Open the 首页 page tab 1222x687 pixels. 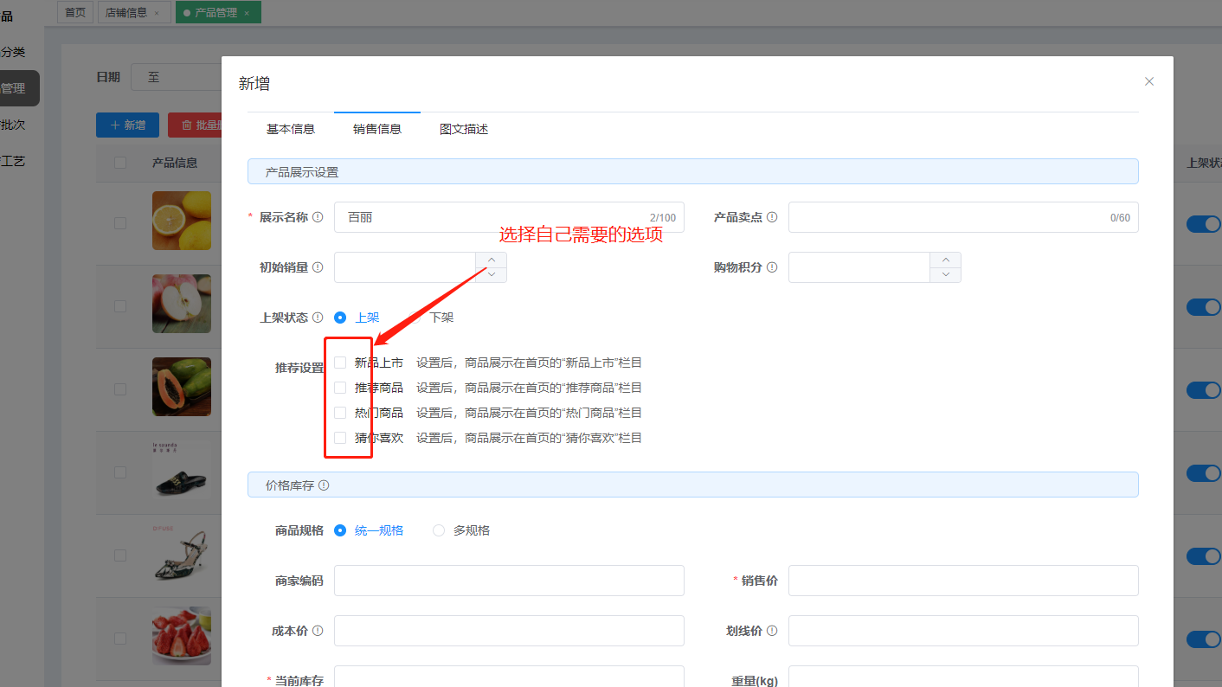(75, 12)
